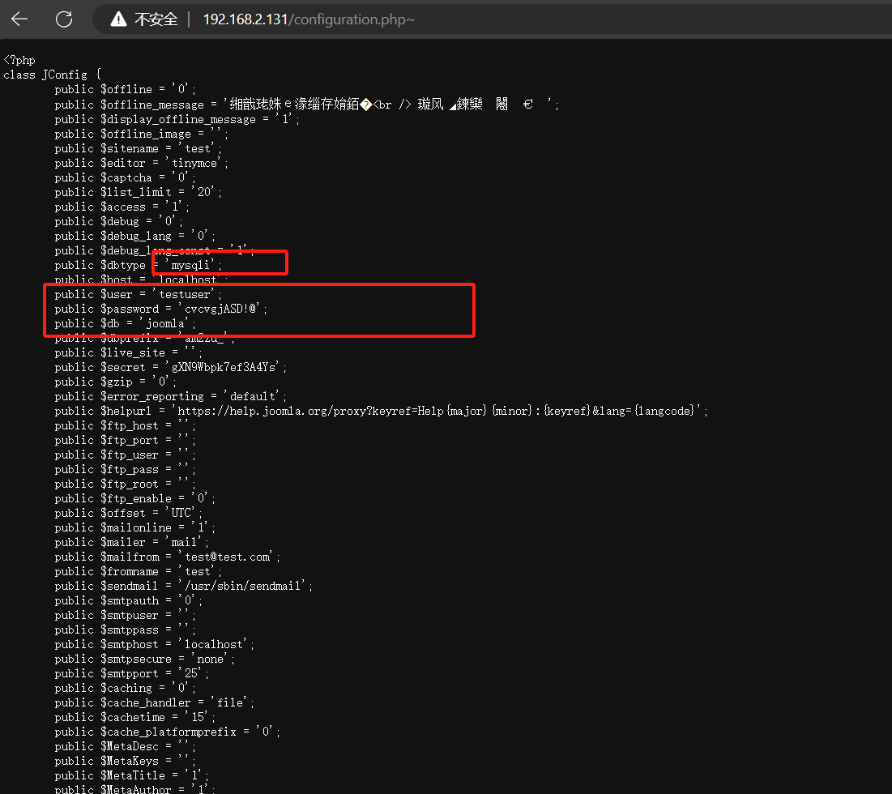
Task: Click the '$db = 'joomla'' line
Action: tap(125, 323)
